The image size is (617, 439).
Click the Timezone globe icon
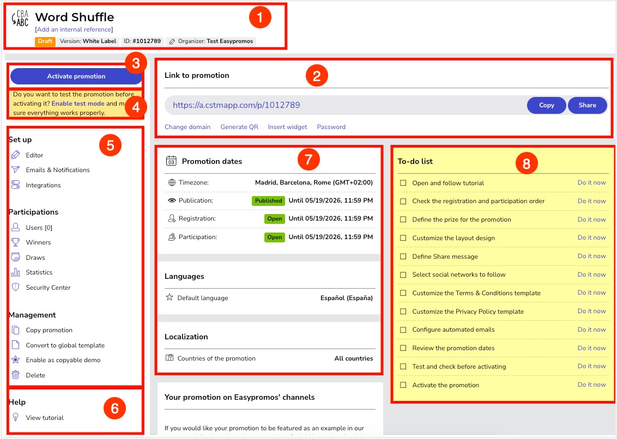(172, 182)
